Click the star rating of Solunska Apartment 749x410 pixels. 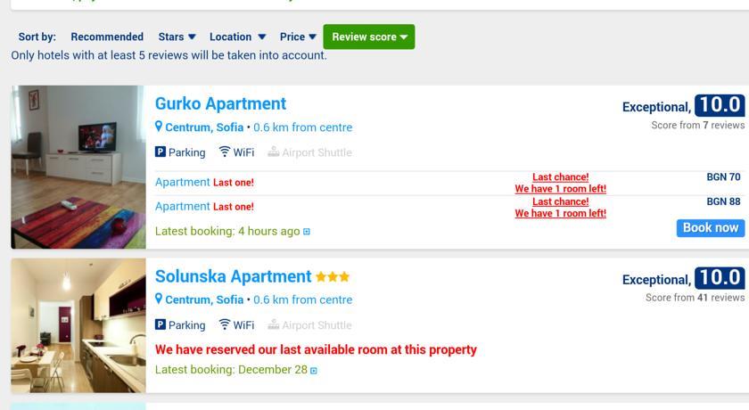point(333,277)
